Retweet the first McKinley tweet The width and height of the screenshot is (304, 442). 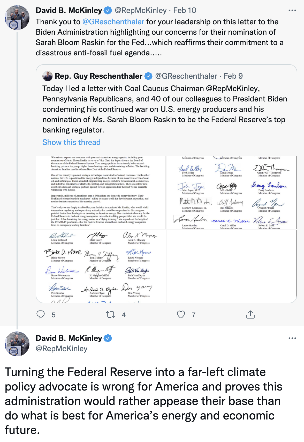pyautogui.click(x=111, y=314)
